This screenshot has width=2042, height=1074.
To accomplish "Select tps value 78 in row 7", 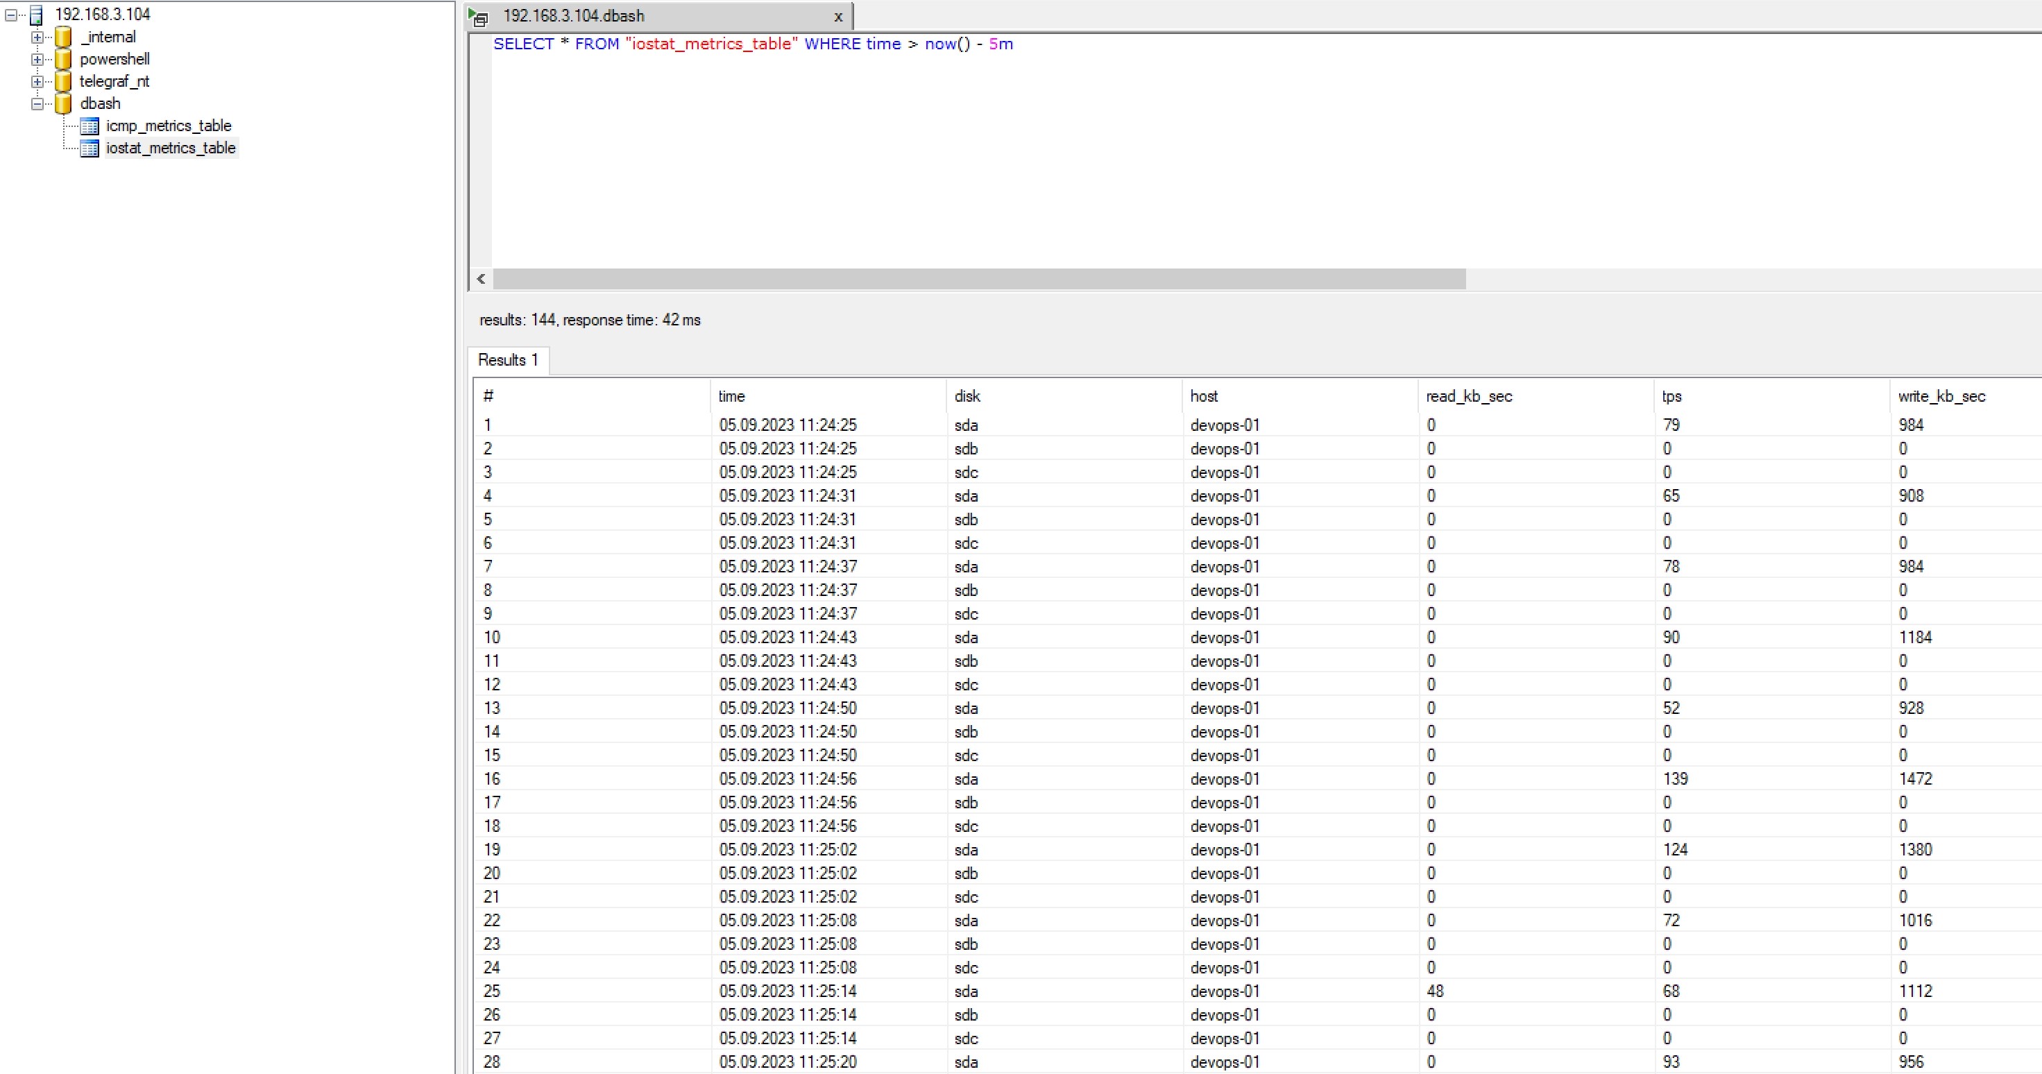I will click(x=1671, y=566).
